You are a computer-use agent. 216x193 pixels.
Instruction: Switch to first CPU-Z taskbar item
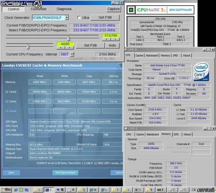pos(172,190)
